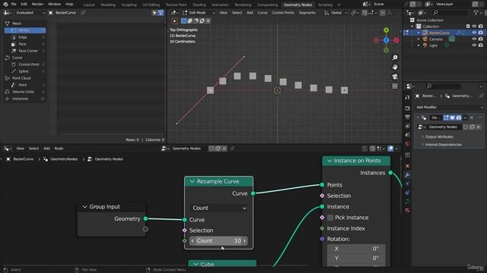Open the Control Points menu in viewport
The height and width of the screenshot is (273, 487).
282,13
